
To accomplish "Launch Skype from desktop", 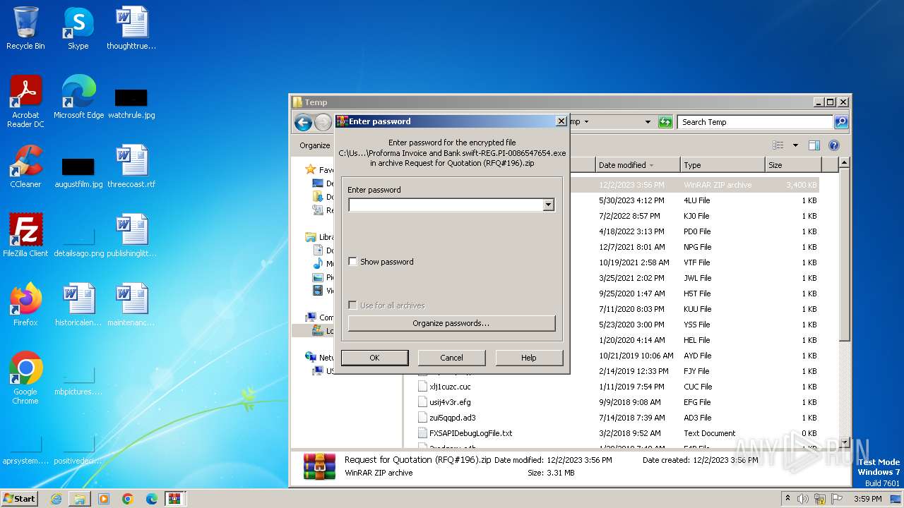I will pos(78,28).
